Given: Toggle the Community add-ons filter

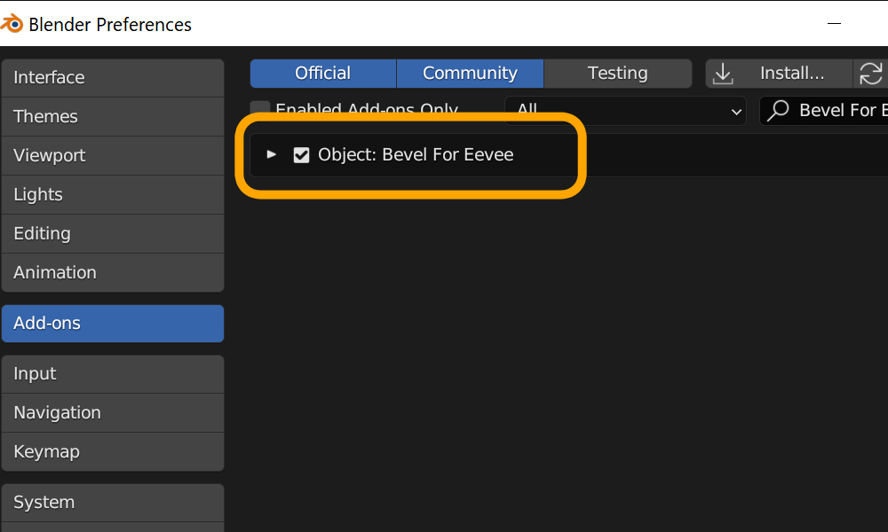Looking at the screenshot, I should tap(470, 74).
